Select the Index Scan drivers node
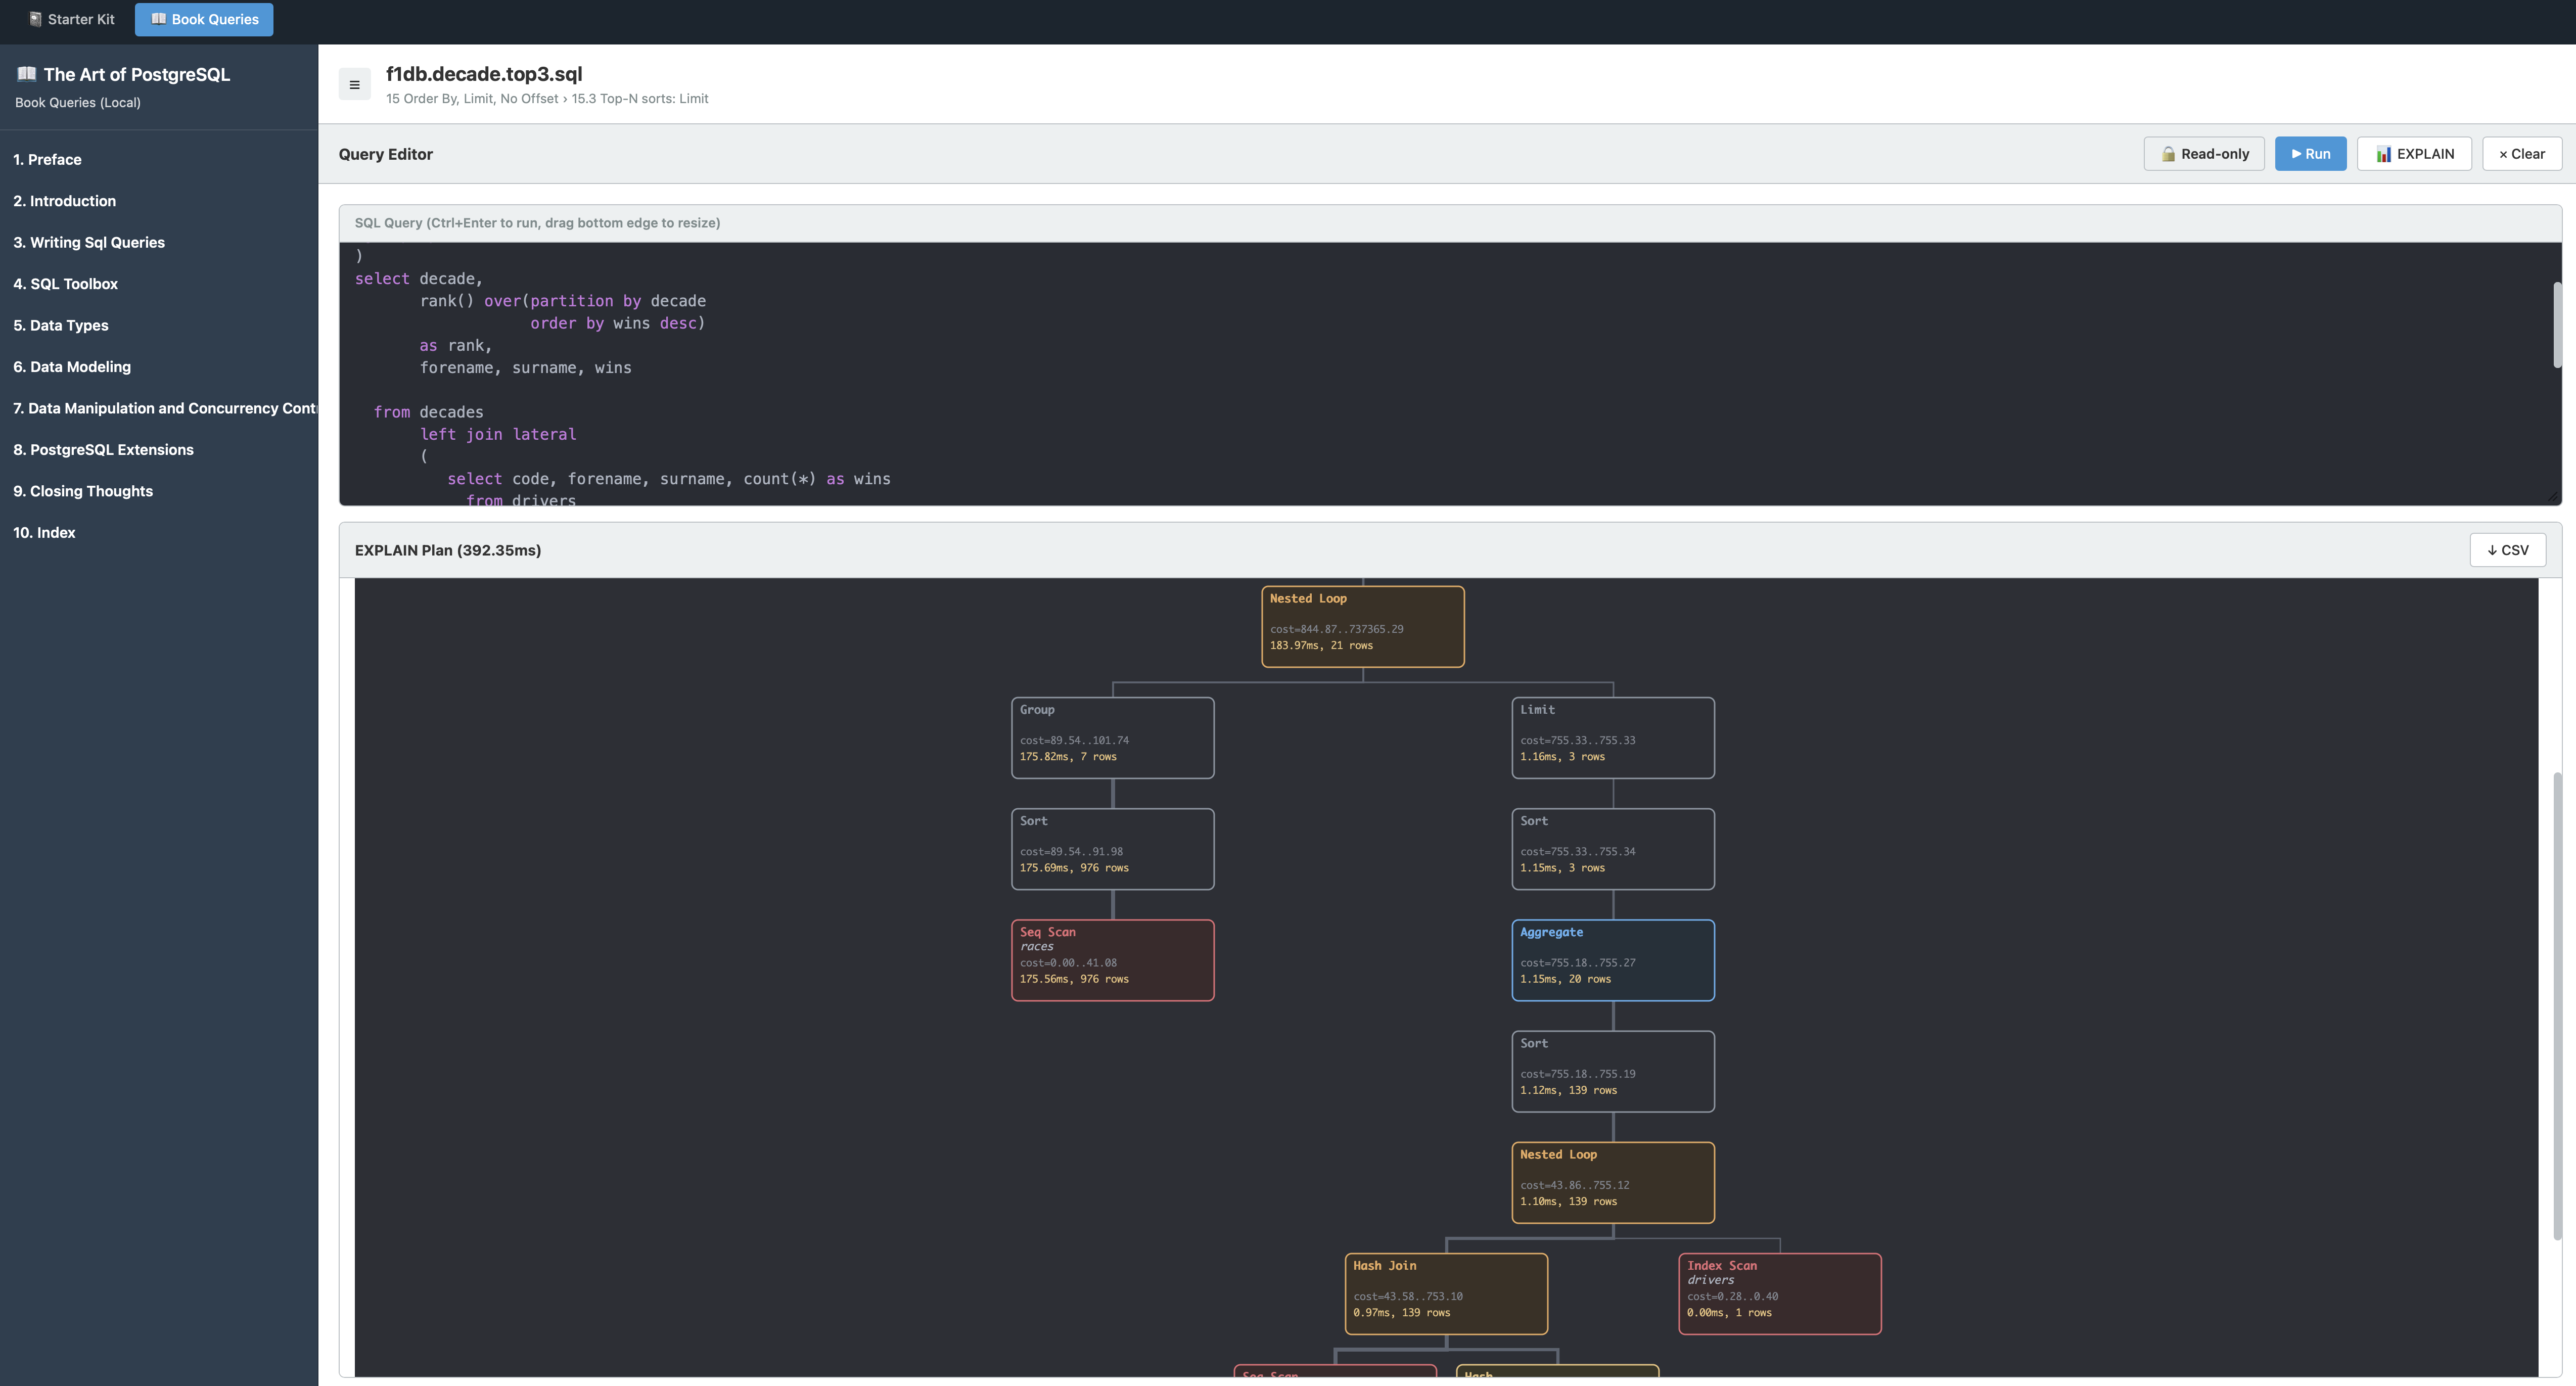The image size is (2576, 1386). (1780, 1294)
